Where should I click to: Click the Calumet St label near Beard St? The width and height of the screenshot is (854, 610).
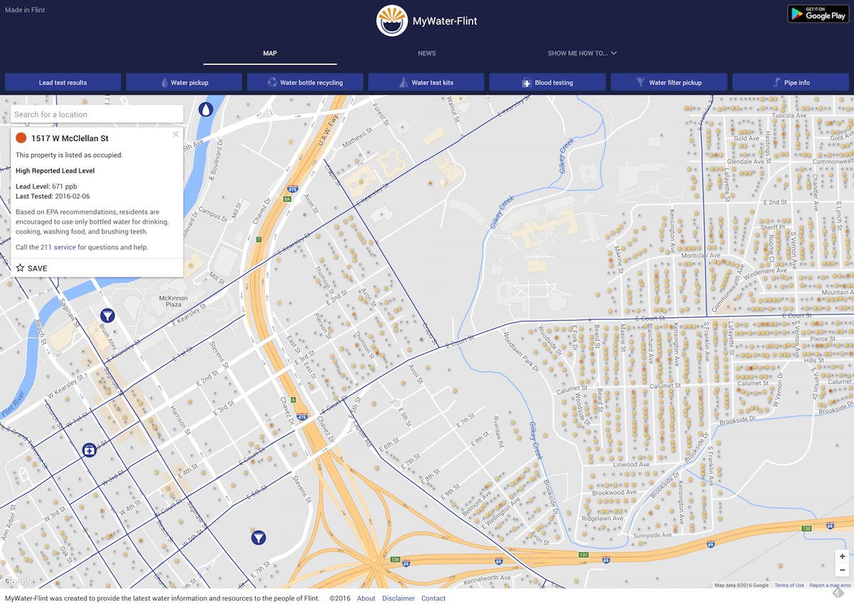point(573,389)
